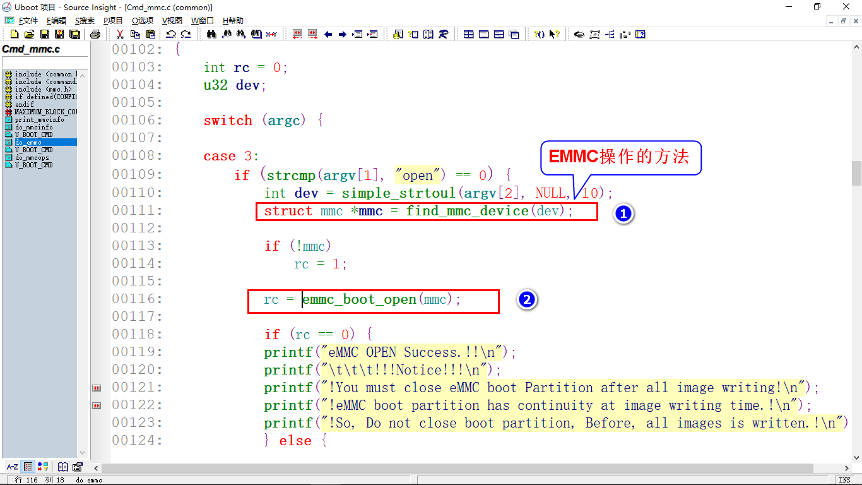Open the W窗口 menu

pyautogui.click(x=203, y=21)
